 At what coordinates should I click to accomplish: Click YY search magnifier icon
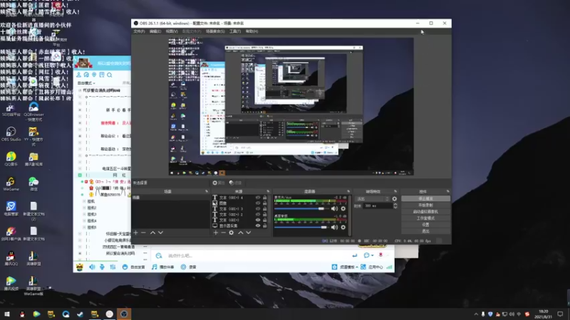[110, 75]
